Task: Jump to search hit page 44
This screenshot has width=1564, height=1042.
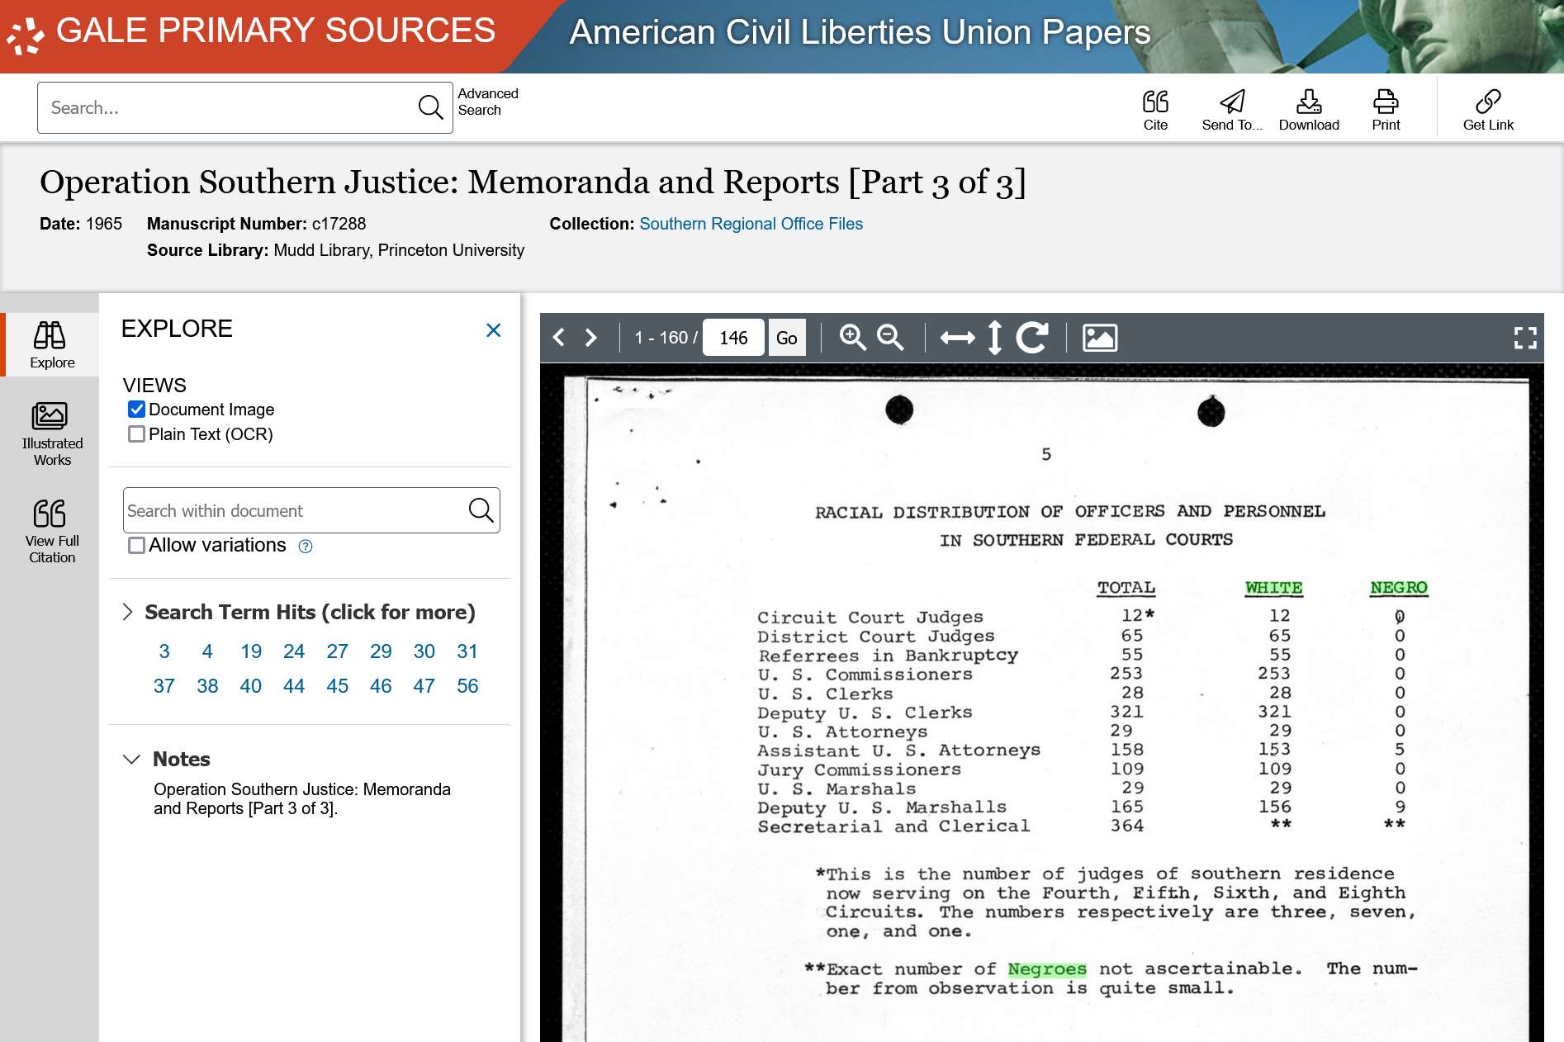Action: click(294, 686)
